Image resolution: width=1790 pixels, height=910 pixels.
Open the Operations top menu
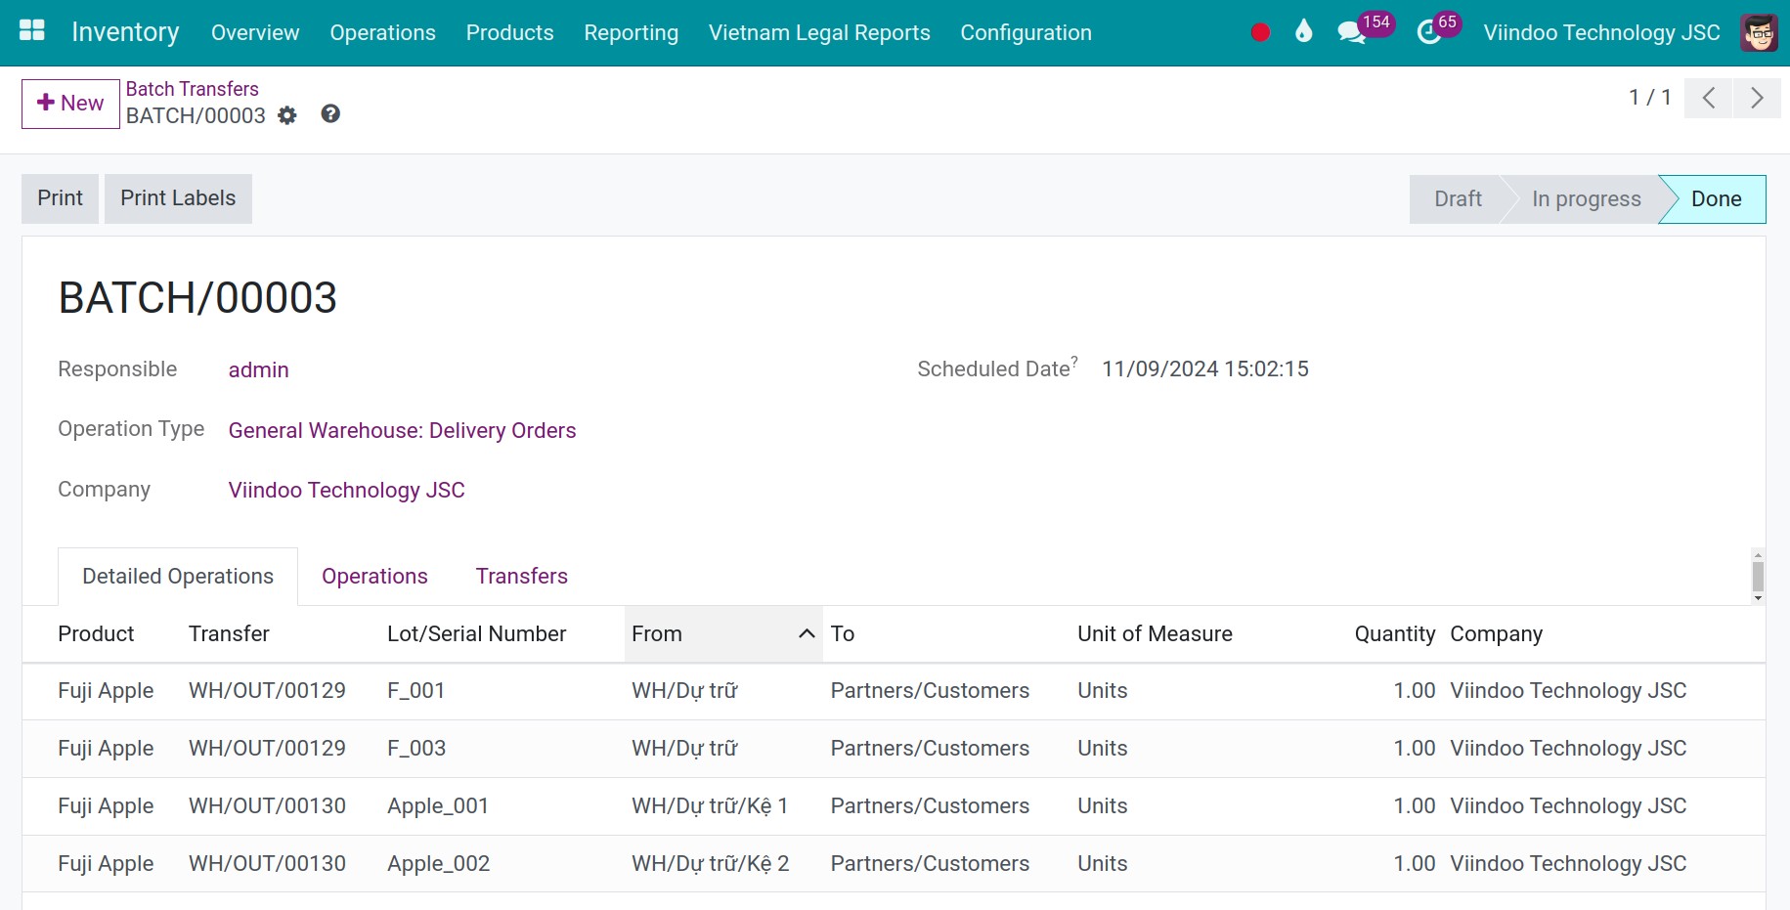(382, 32)
